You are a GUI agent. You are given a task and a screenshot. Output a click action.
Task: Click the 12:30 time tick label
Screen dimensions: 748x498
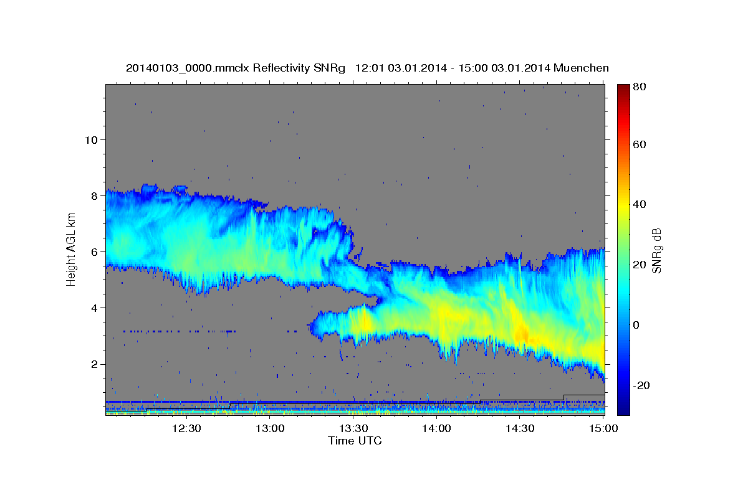(186, 429)
